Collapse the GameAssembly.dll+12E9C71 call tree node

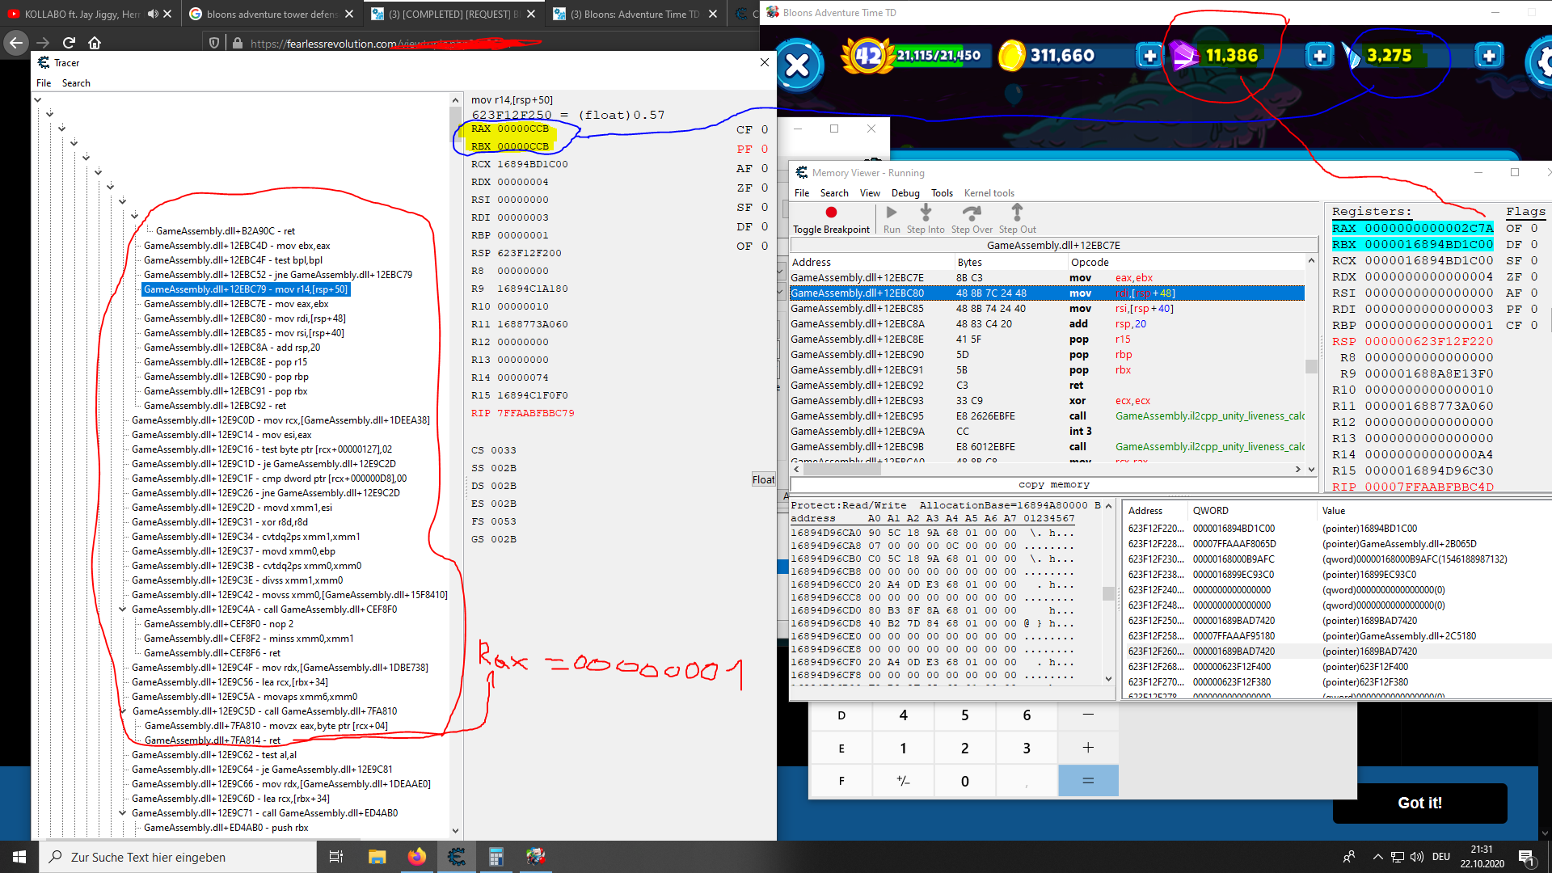[x=123, y=813]
